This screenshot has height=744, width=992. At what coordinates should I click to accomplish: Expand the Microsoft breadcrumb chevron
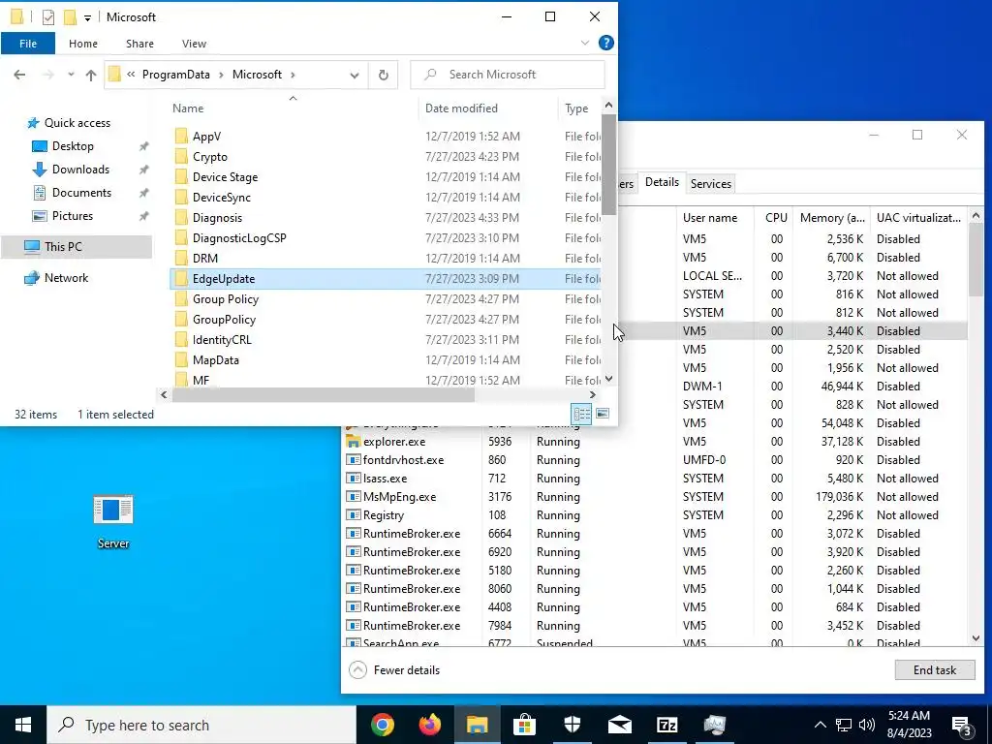pyautogui.click(x=293, y=75)
